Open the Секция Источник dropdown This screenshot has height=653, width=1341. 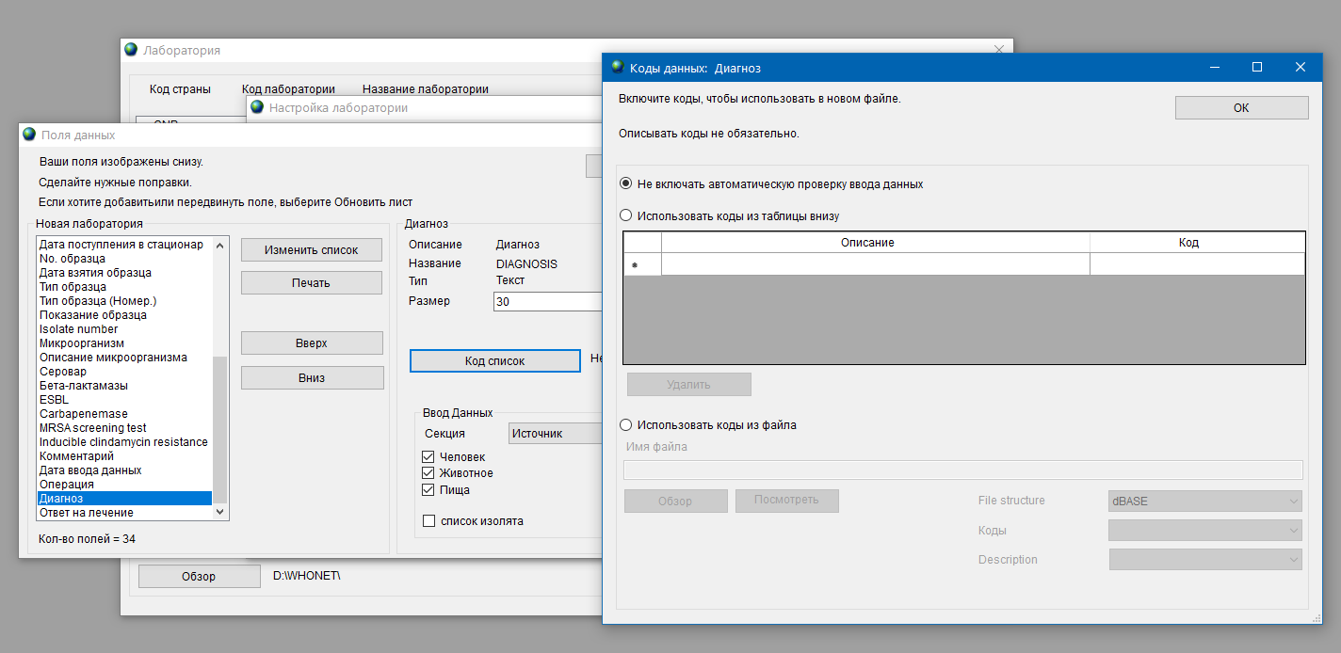pyautogui.click(x=555, y=434)
